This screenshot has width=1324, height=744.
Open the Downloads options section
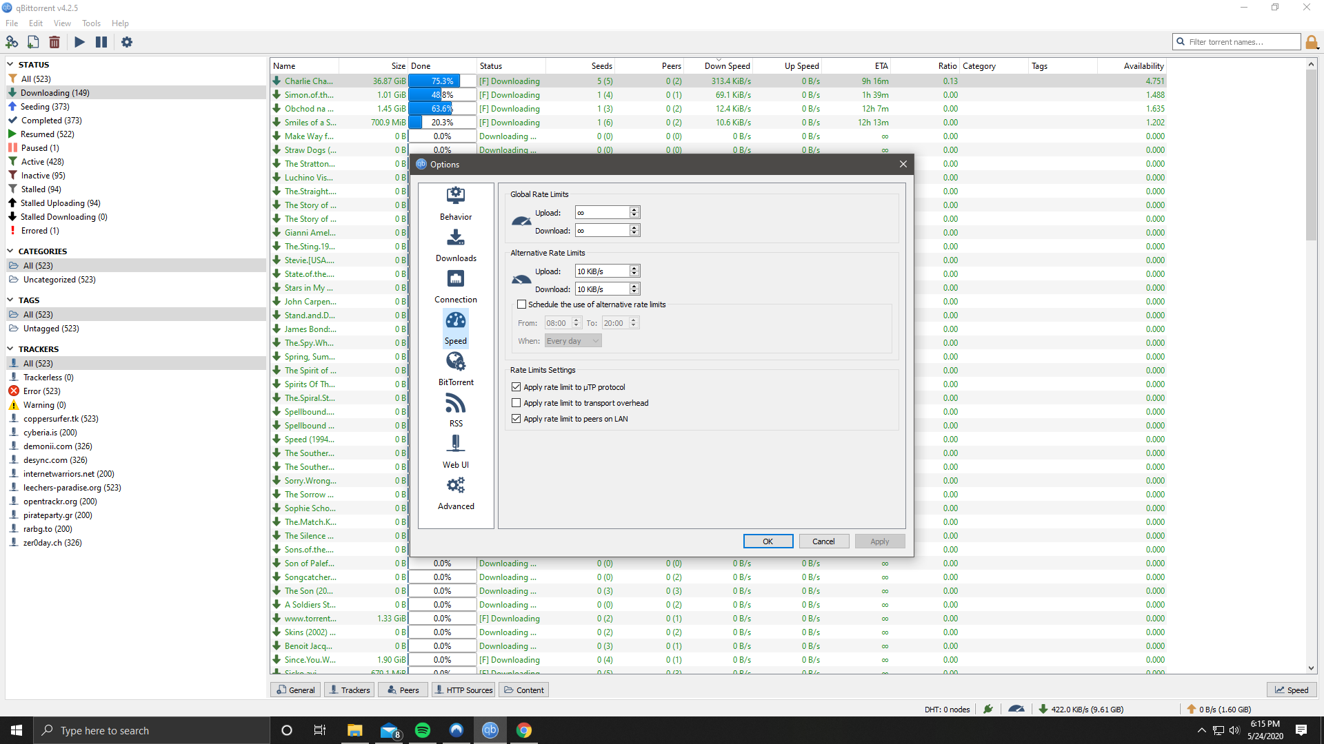(456, 245)
